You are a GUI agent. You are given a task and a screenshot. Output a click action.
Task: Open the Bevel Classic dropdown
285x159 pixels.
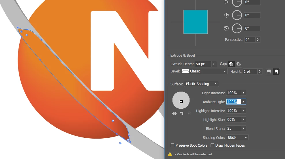[204, 71]
